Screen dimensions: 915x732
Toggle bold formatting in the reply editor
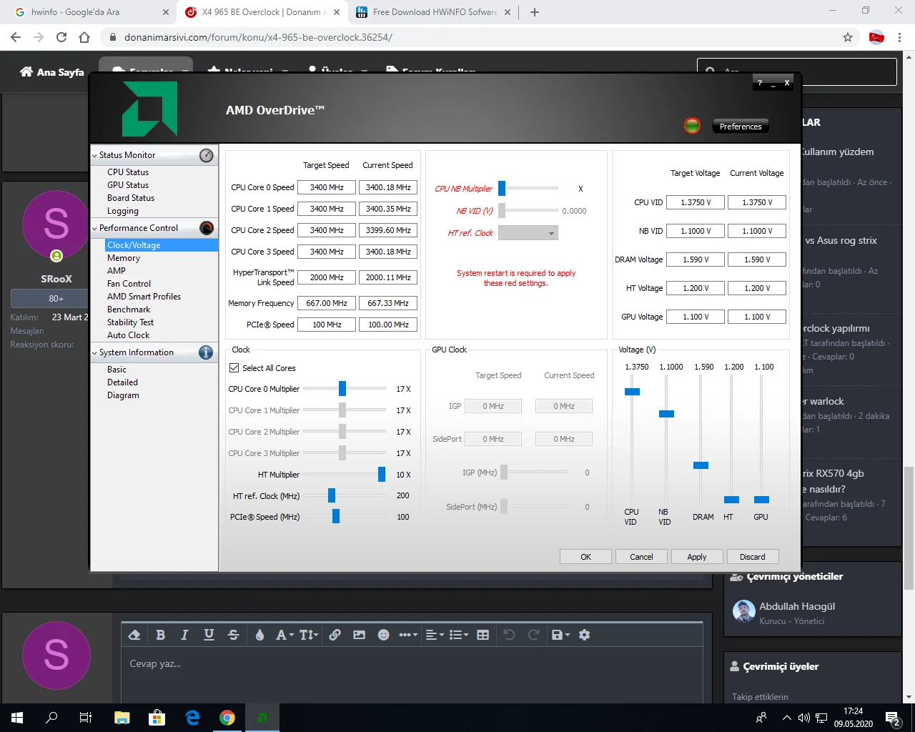[x=161, y=635]
